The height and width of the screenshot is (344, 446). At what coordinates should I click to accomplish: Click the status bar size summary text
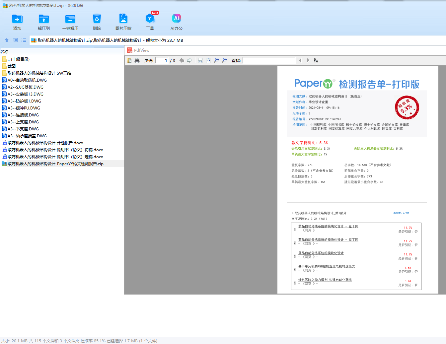pyautogui.click(x=79, y=341)
